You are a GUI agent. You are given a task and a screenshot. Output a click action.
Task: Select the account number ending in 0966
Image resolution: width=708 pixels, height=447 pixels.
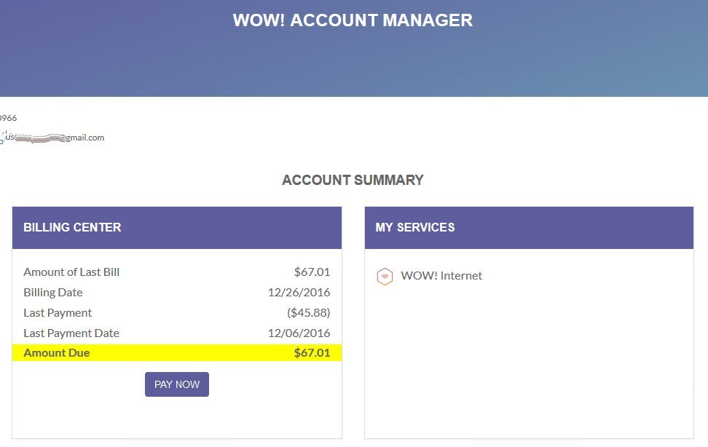click(x=8, y=117)
